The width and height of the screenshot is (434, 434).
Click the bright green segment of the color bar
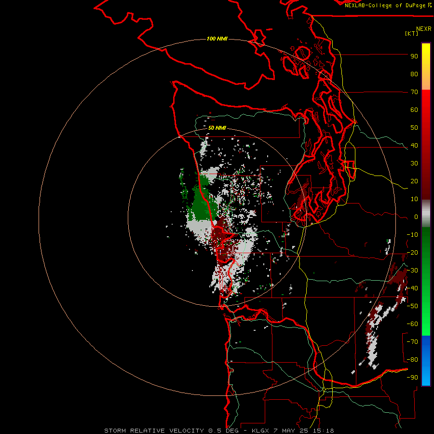[x=426, y=281]
